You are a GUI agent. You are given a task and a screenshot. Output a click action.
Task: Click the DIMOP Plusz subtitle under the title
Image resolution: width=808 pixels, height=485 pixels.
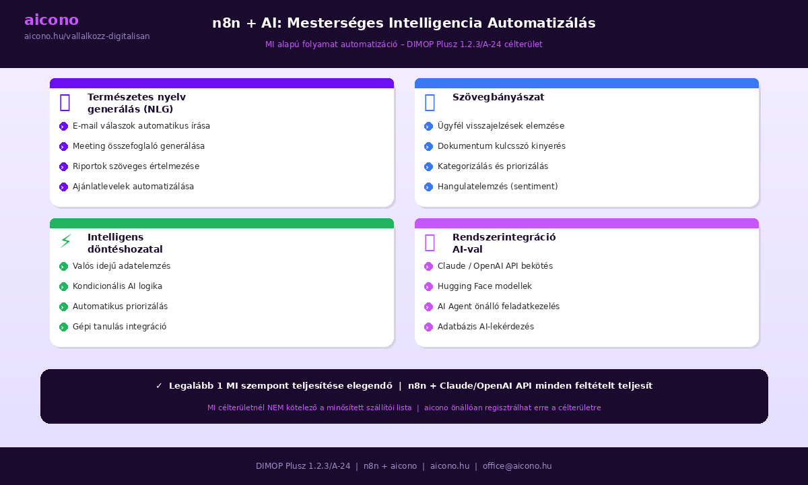(404, 44)
